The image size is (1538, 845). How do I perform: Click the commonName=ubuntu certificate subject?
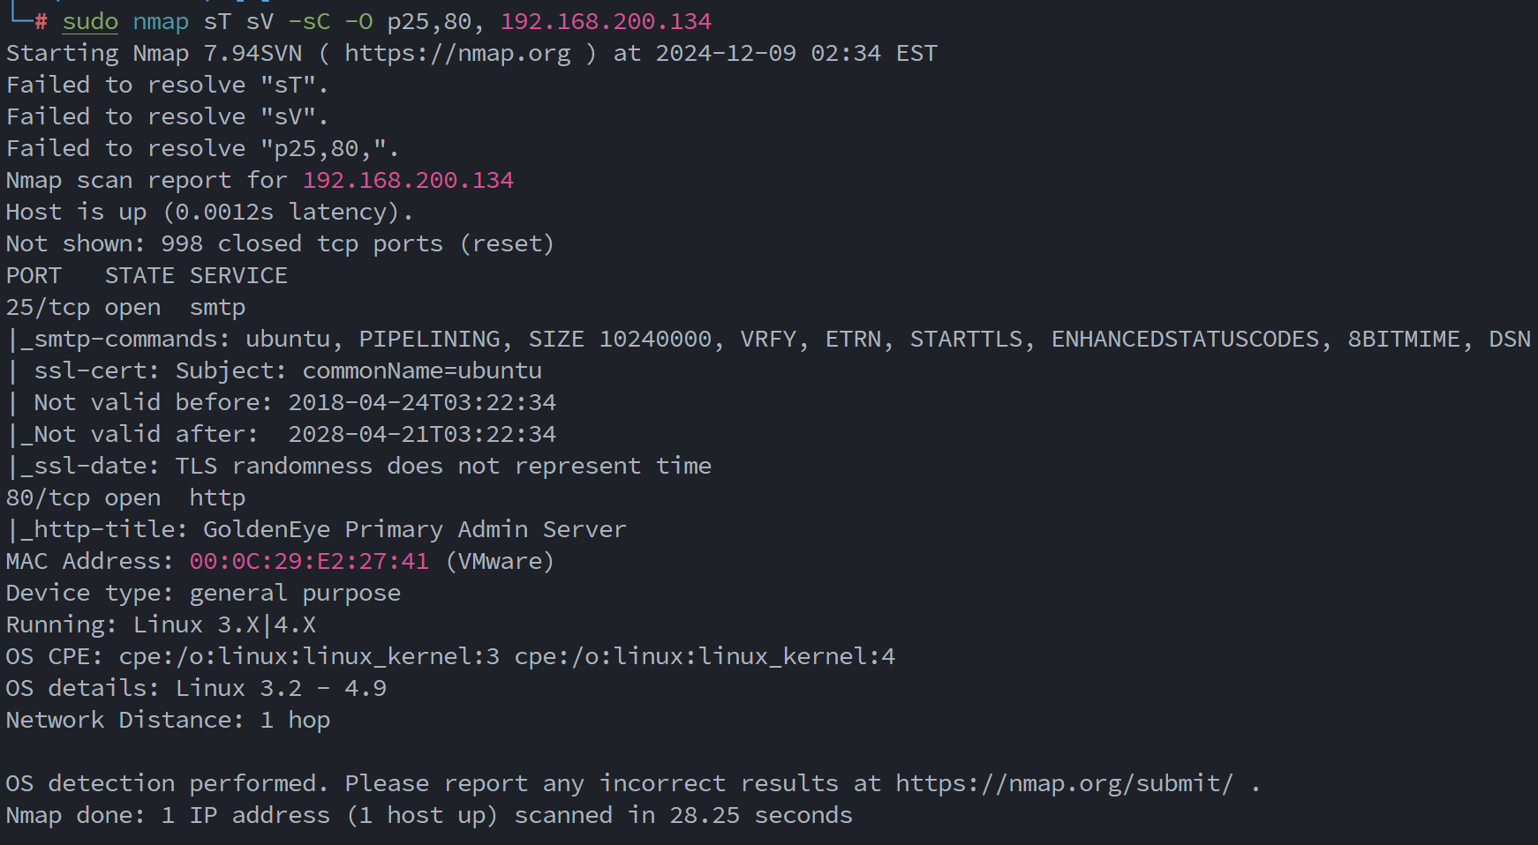pos(422,371)
